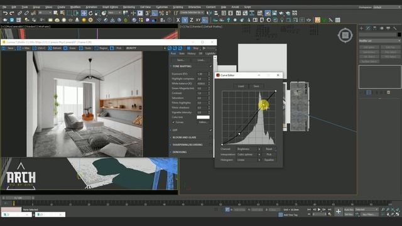Toggle the Curves checkbox

pos(173,122)
